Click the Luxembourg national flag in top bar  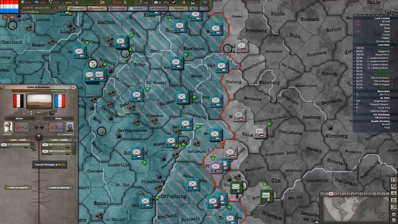[x=9, y=7]
